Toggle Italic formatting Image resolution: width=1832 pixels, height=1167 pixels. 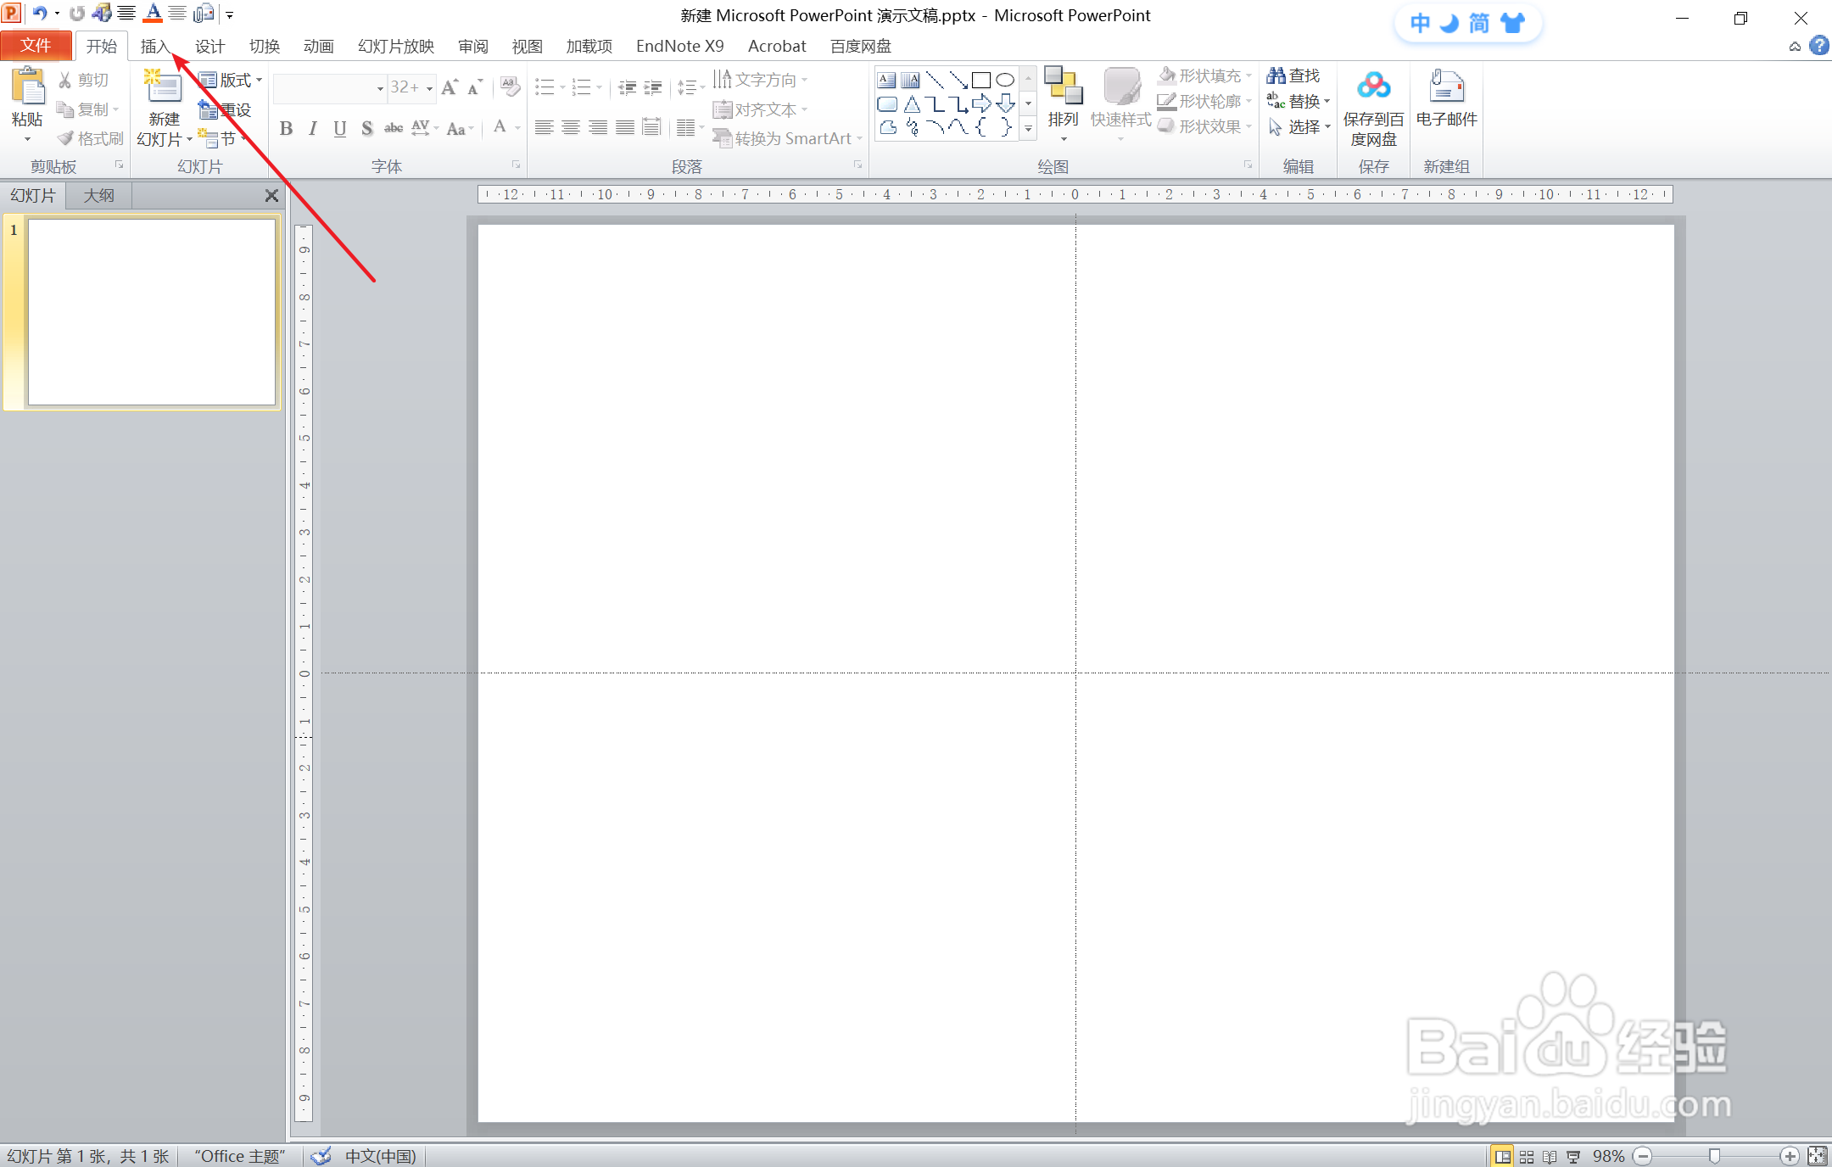click(313, 128)
